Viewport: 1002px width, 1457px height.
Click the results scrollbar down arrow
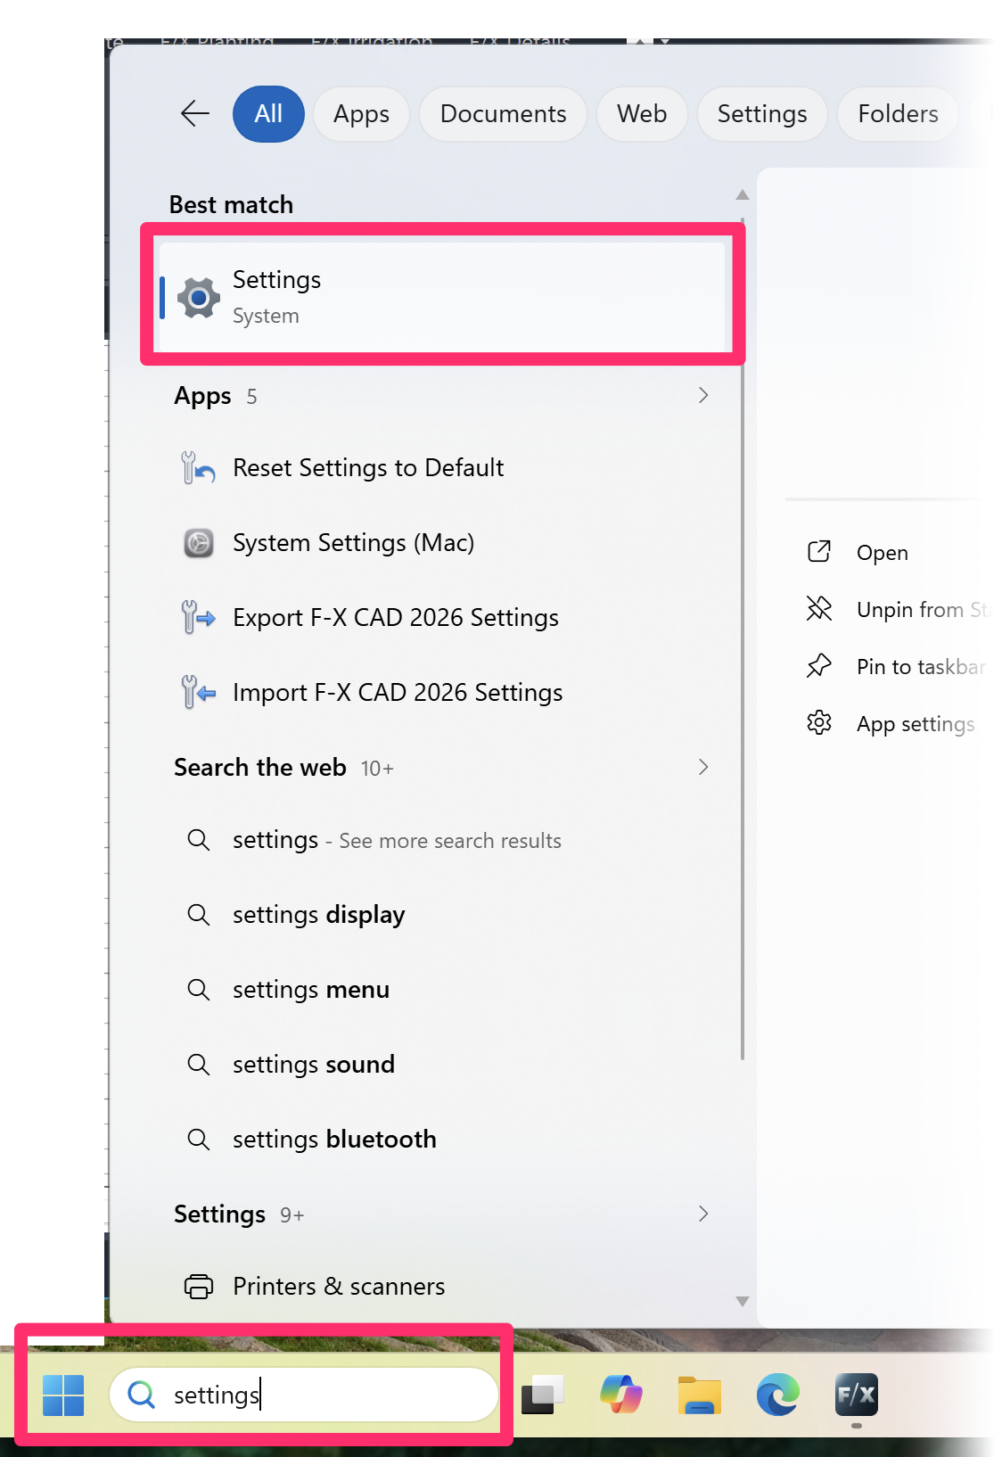[x=742, y=1302]
